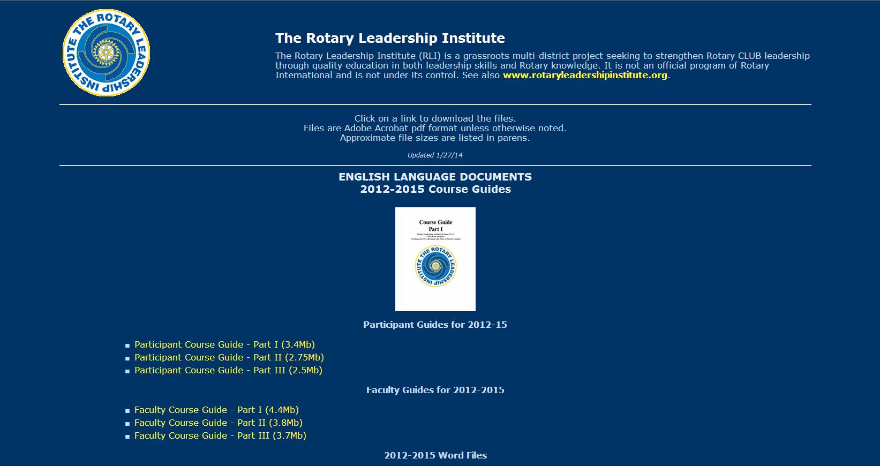Click the '2012-2015 Course Guides' heading
This screenshot has width=880, height=466.
click(x=435, y=189)
